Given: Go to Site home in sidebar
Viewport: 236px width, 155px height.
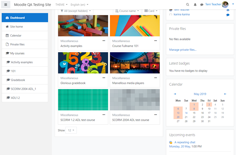Looking at the screenshot, I should [25, 27].
